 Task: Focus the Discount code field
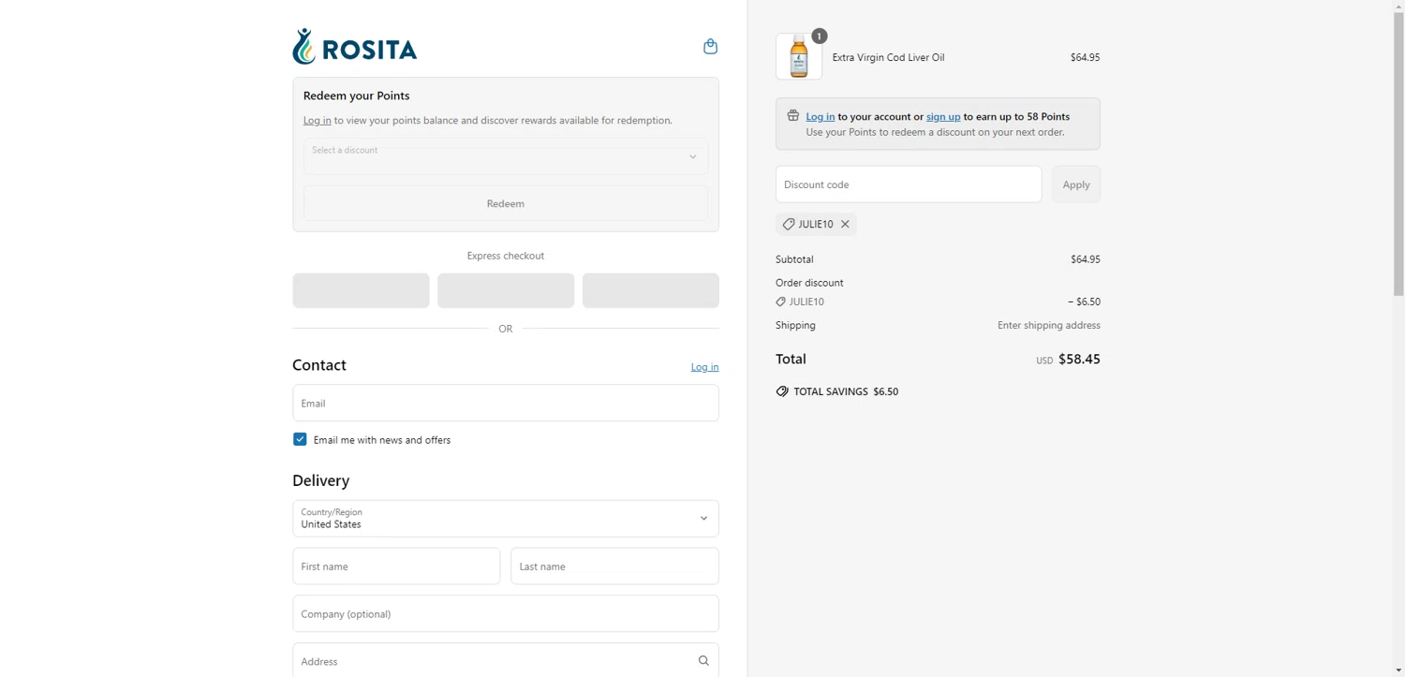coord(909,184)
